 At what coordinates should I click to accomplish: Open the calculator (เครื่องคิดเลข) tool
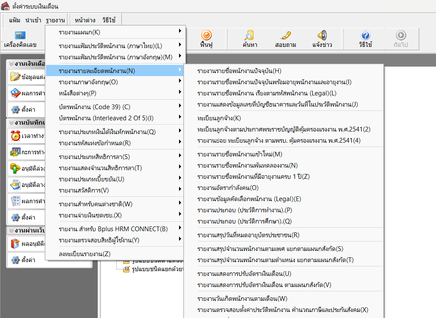[x=20, y=39]
